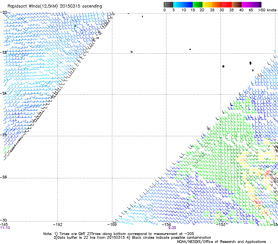
Task: Click the '-28' latitude axis label
Action: 3,177
